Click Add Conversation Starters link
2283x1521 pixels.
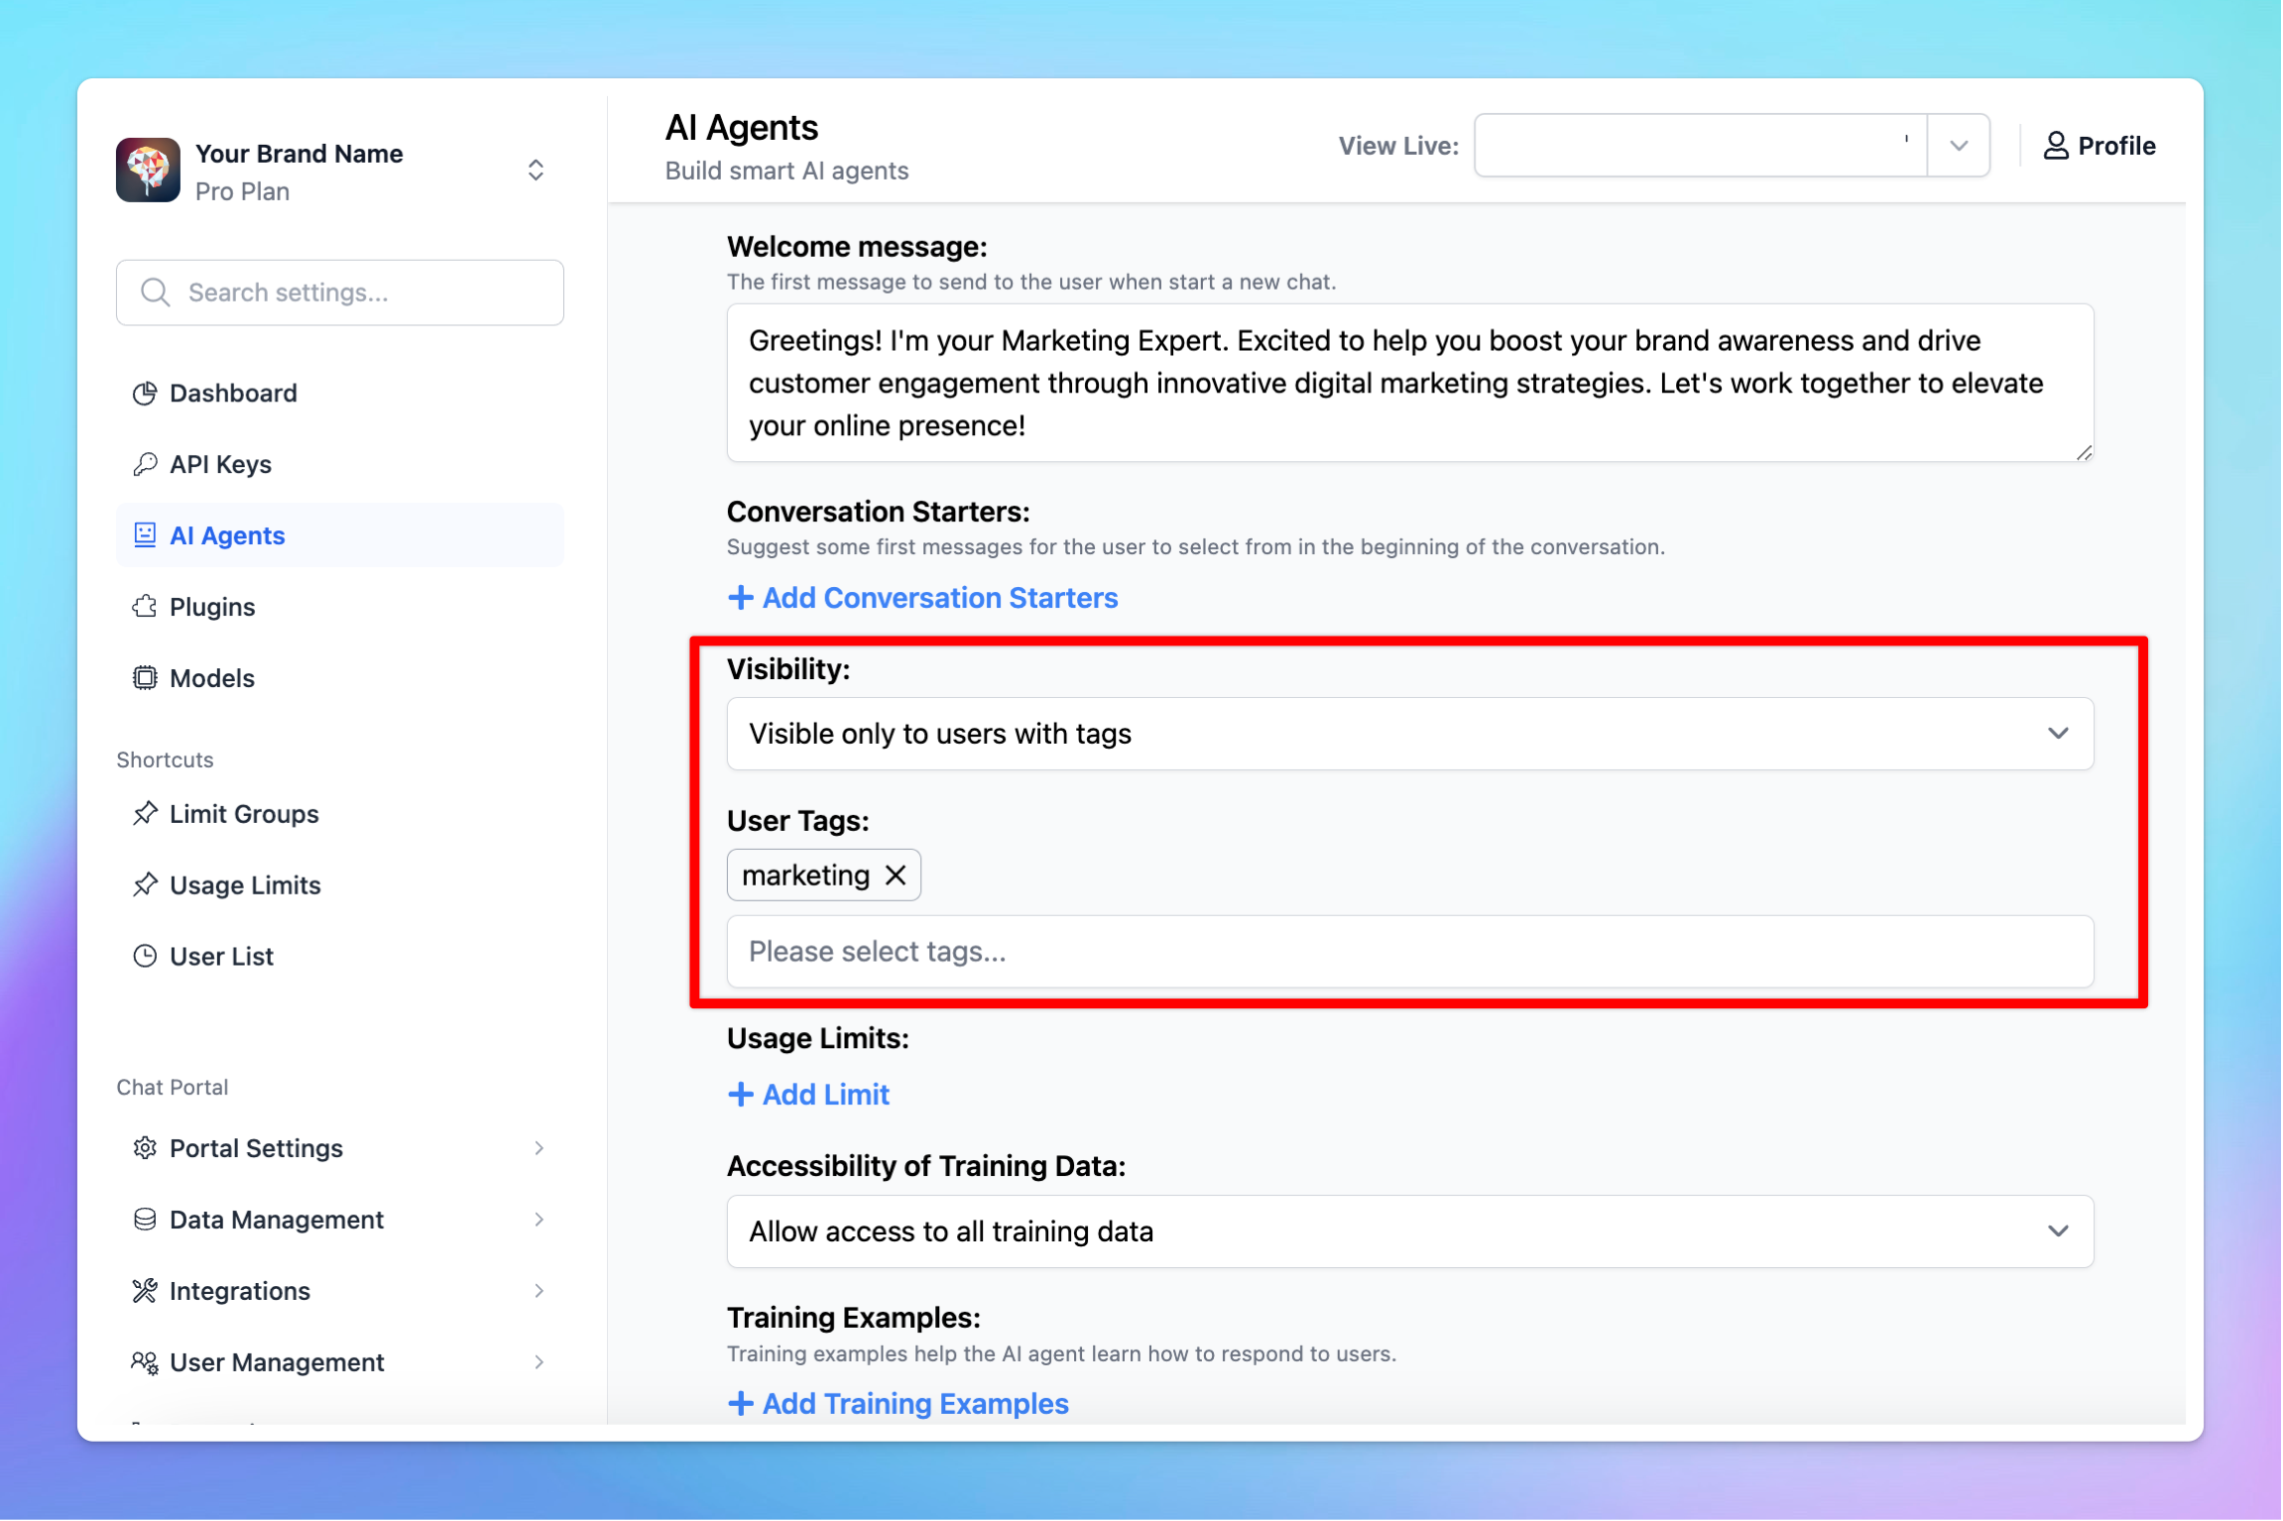(921, 598)
